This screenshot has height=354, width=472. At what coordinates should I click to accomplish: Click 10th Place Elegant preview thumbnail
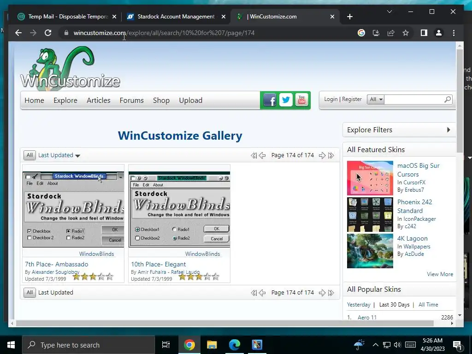pyautogui.click(x=179, y=210)
